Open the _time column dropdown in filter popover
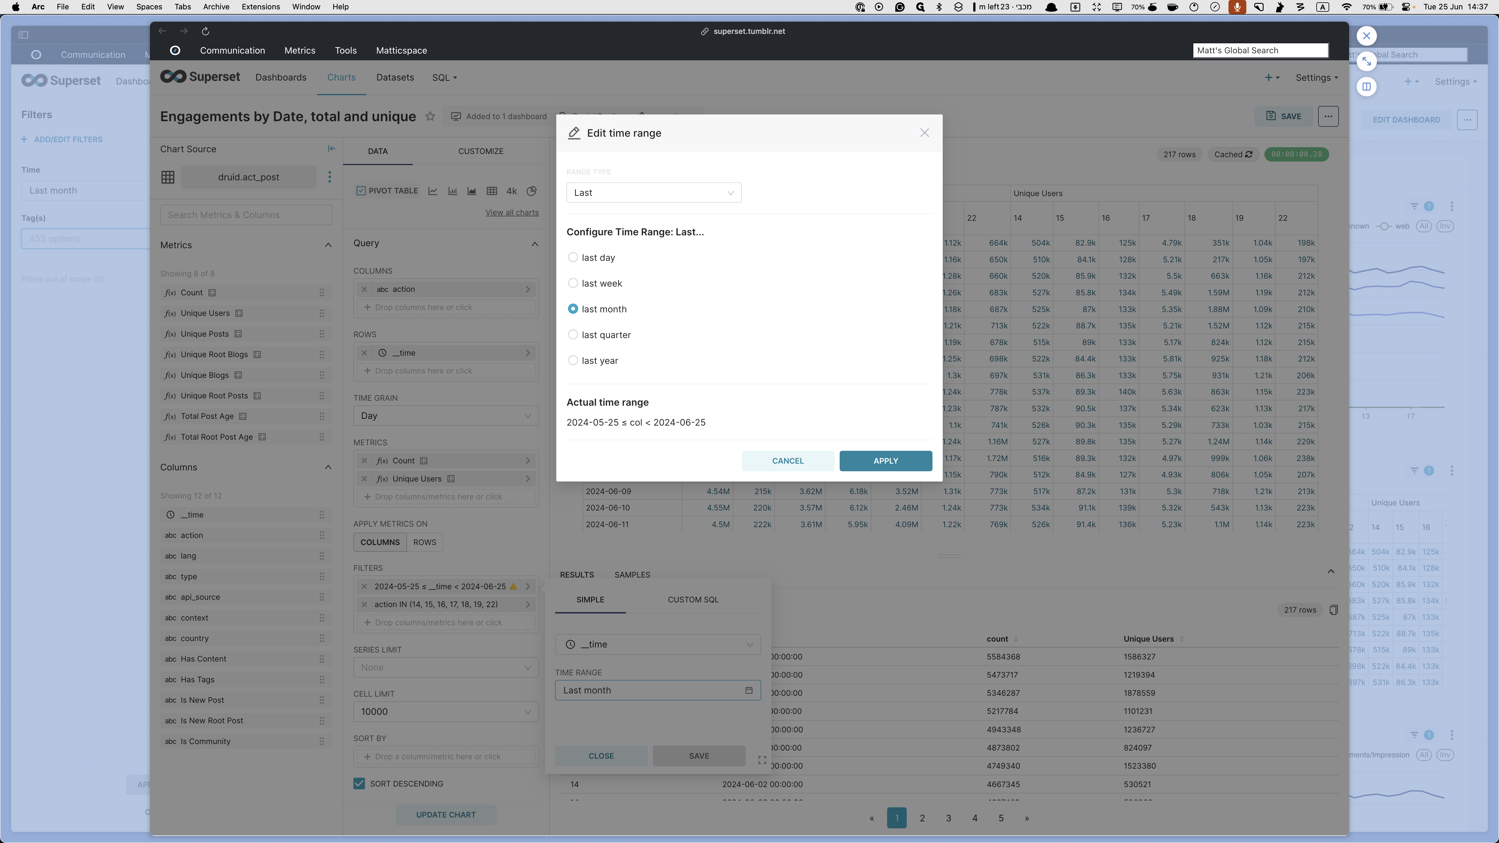The width and height of the screenshot is (1499, 843). click(x=658, y=644)
